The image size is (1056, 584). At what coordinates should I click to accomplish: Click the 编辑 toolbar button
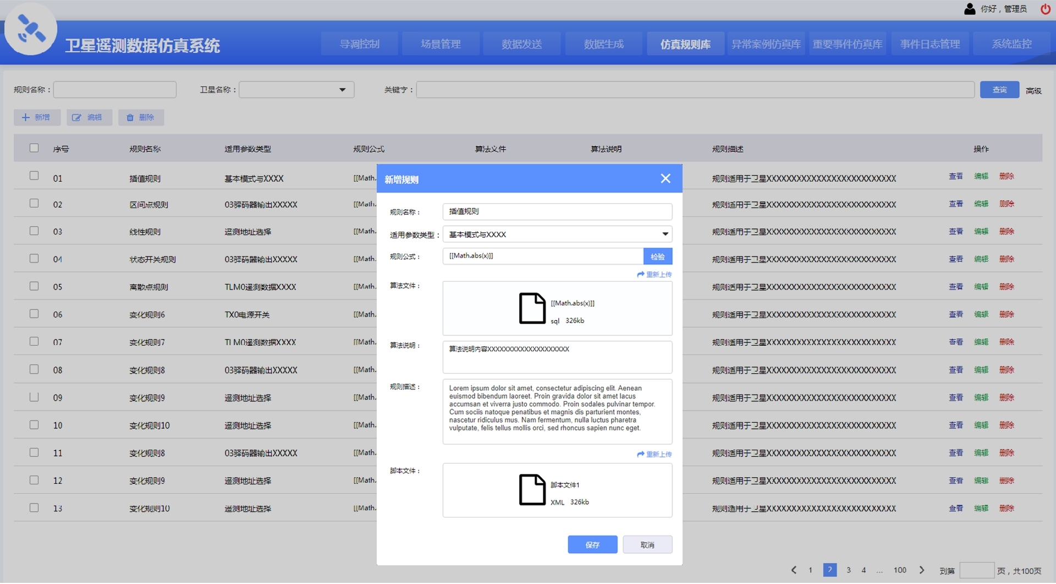(89, 117)
